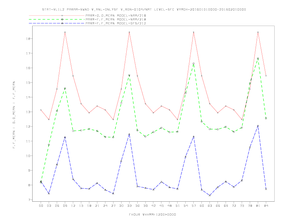The image size is (290, 224).
Task: Click x-axis tick label 09
Action: [65, 206]
